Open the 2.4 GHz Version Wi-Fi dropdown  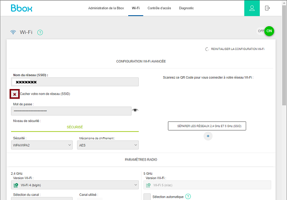(x=75, y=185)
